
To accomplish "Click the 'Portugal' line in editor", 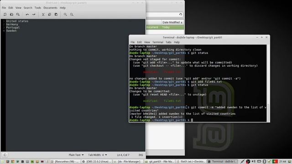I will coord(13,27).
